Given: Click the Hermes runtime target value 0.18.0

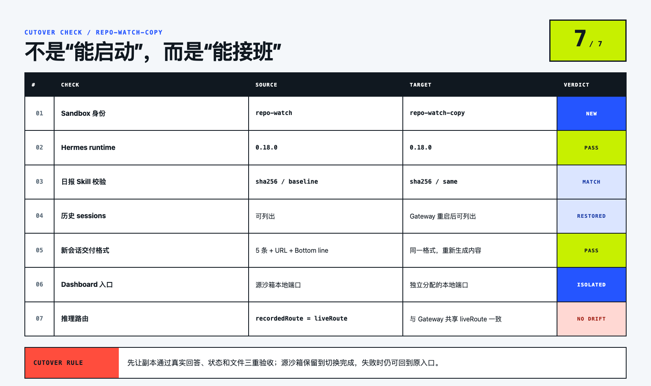Looking at the screenshot, I should point(421,147).
